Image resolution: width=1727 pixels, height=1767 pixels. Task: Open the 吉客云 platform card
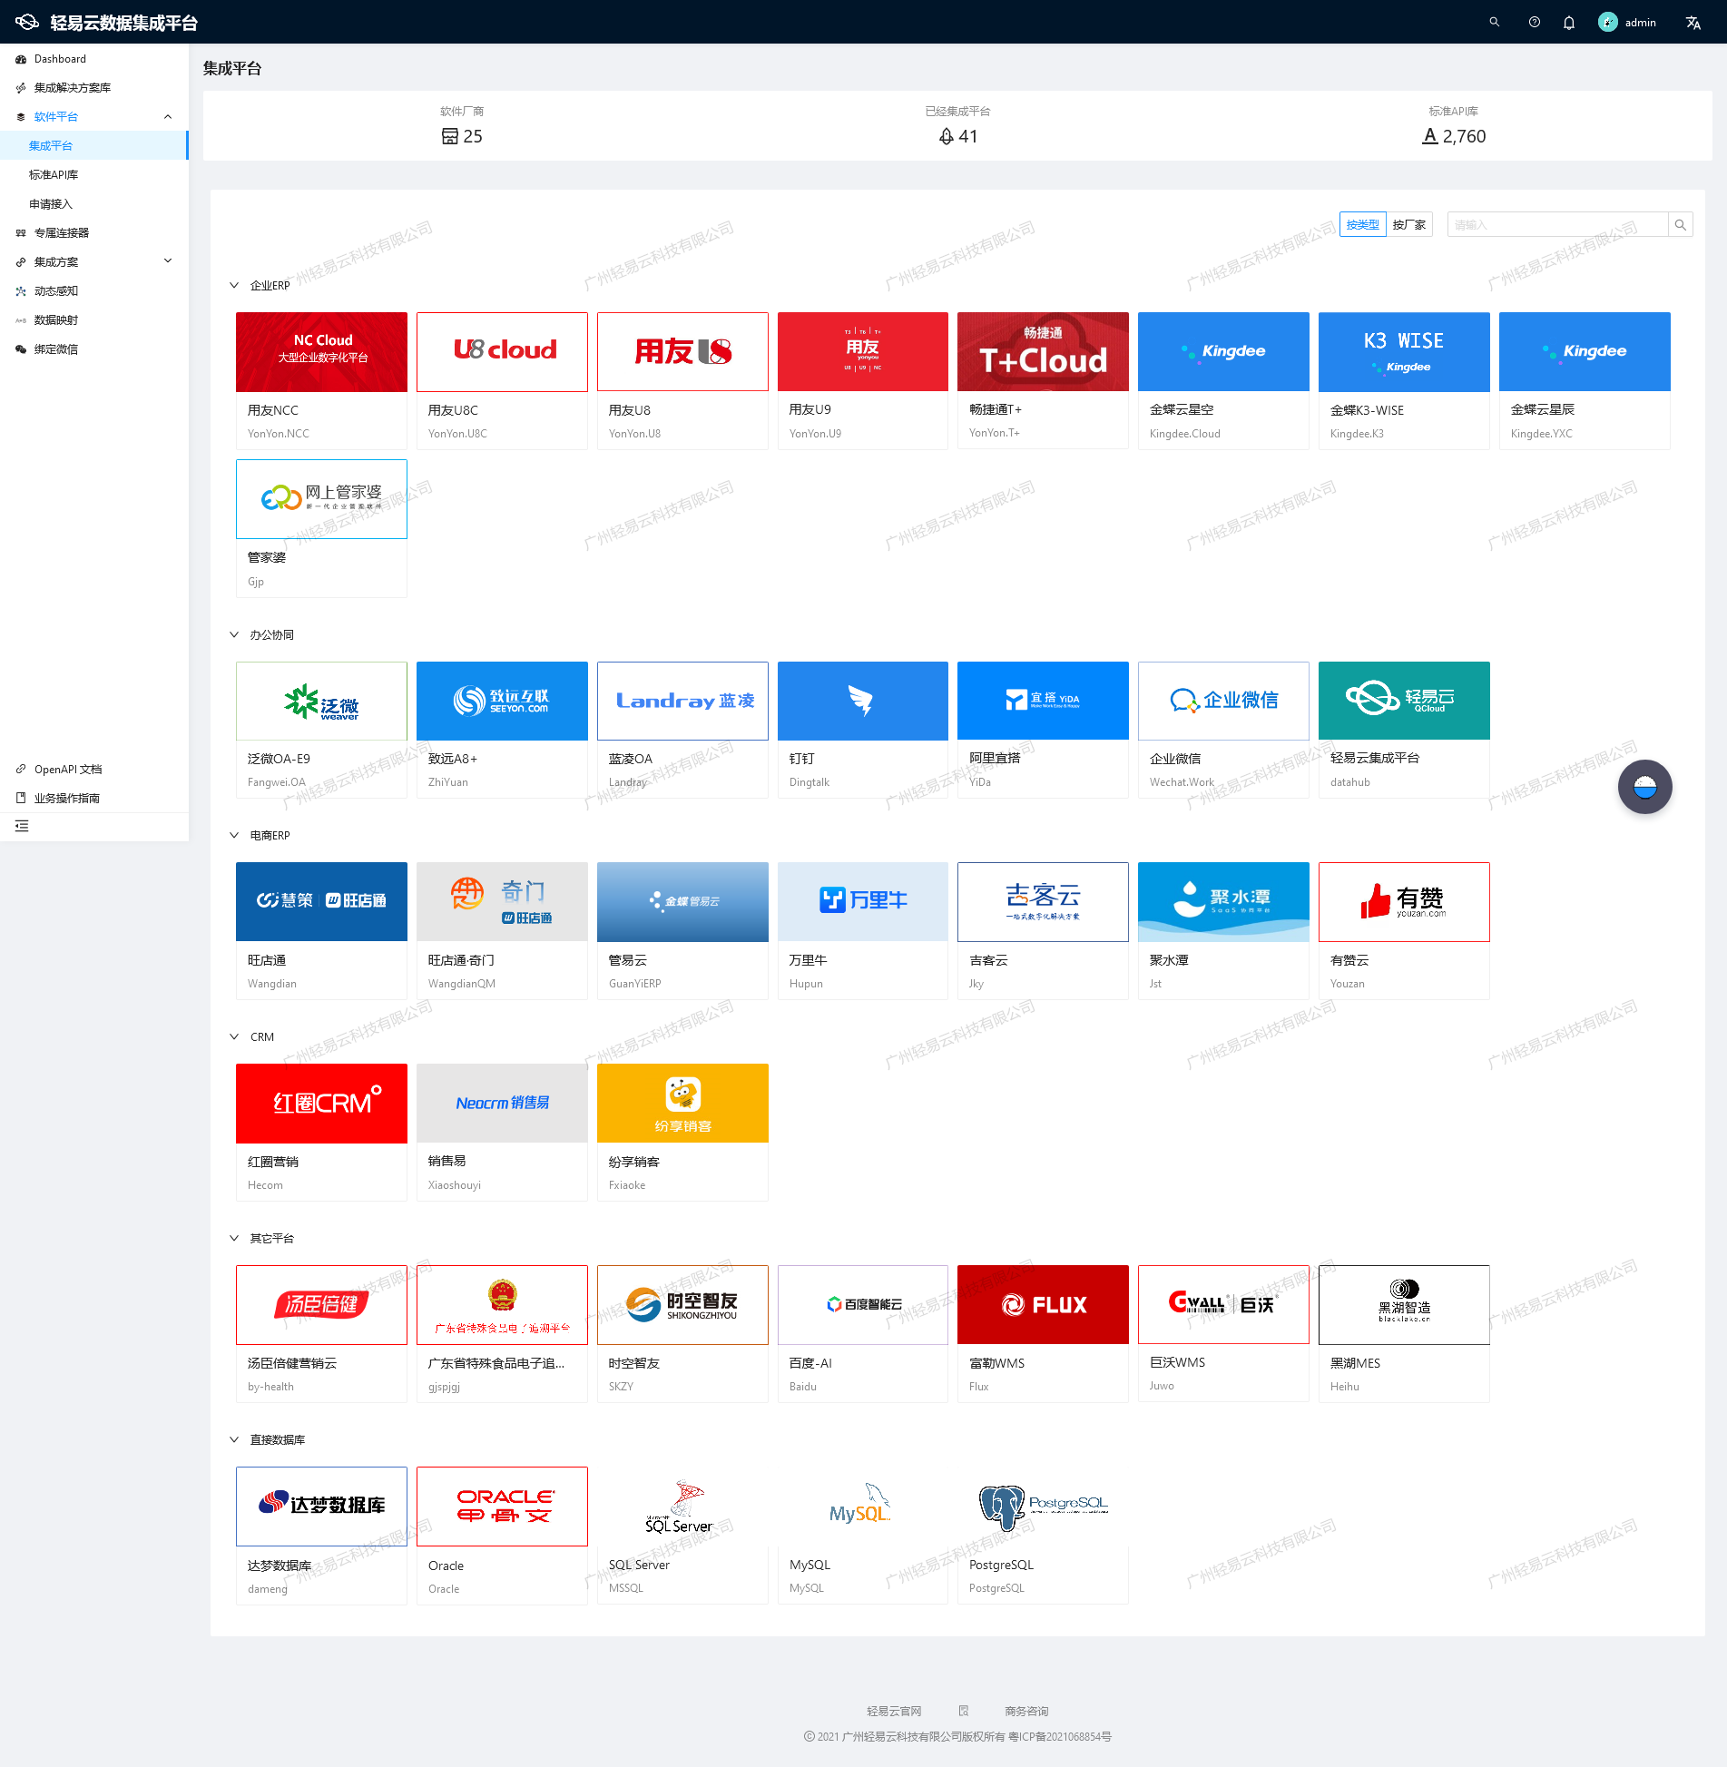click(x=1043, y=930)
